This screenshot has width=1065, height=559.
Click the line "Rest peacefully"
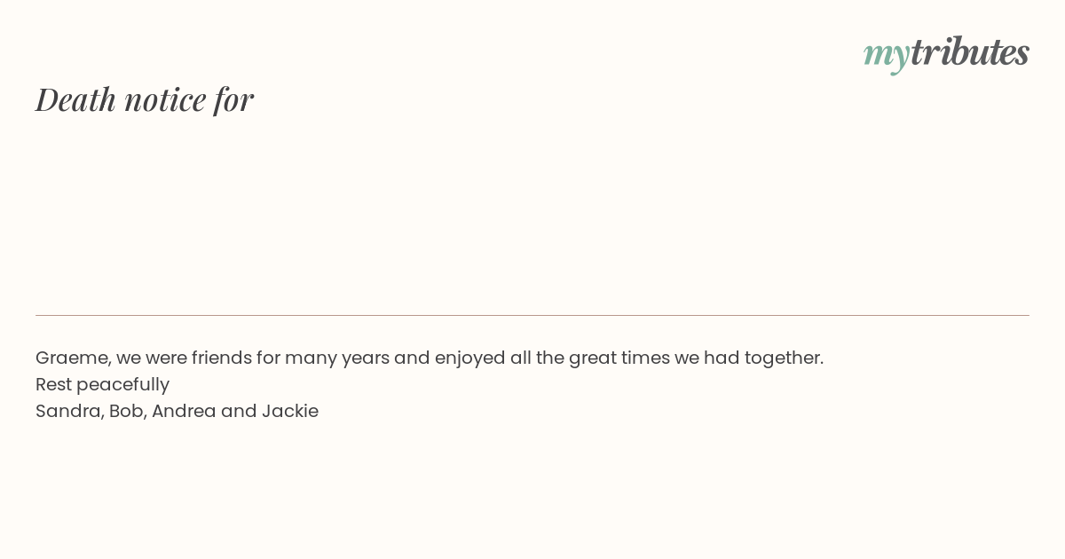click(102, 385)
